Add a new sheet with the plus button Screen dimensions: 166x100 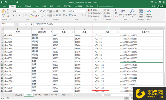tap(74, 95)
